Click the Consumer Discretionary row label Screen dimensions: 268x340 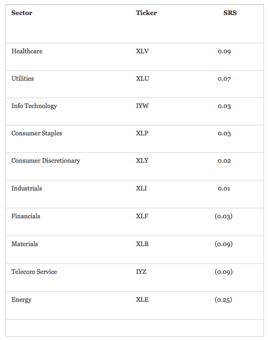coord(46,161)
